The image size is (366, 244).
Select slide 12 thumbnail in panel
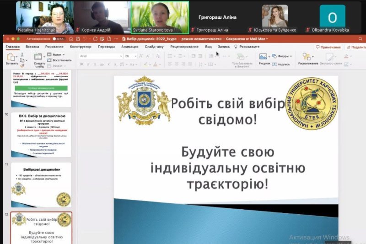[x=41, y=228]
